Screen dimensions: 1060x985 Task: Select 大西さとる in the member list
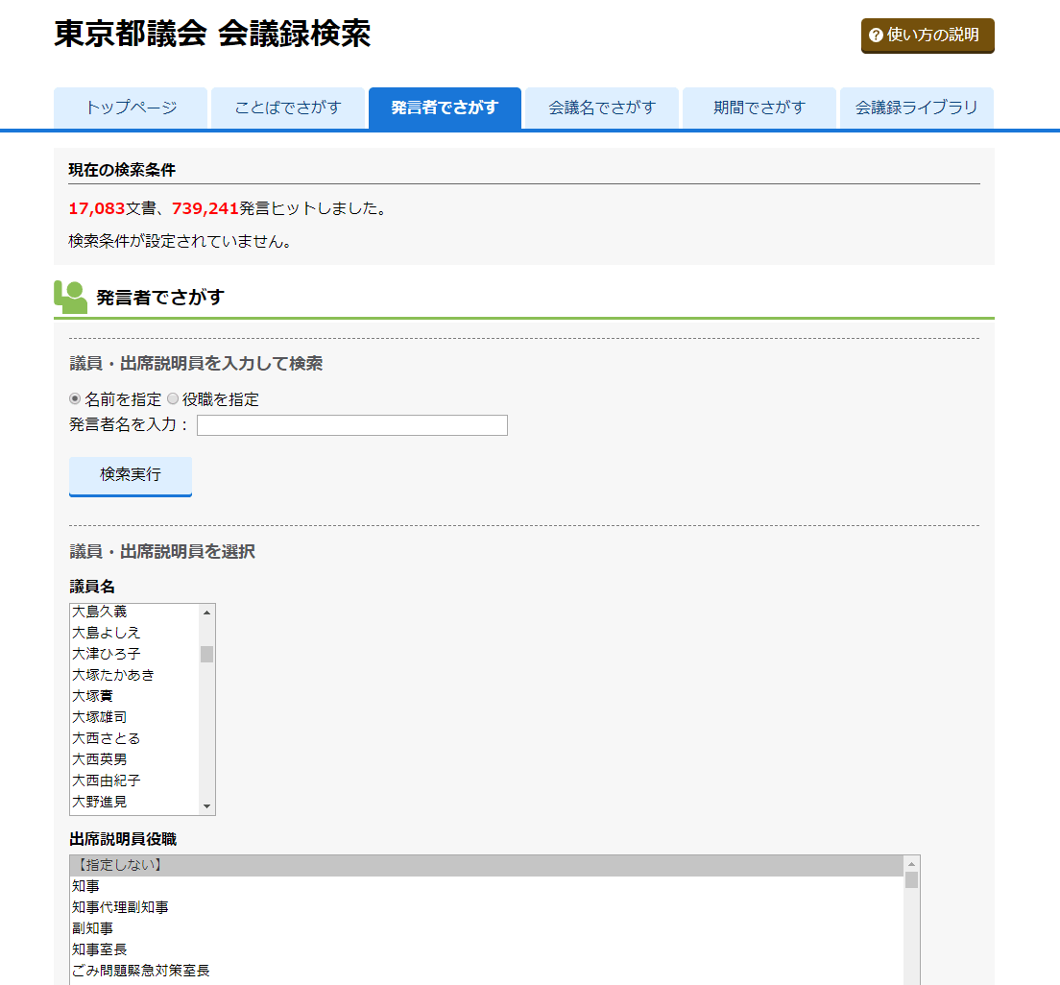(134, 738)
